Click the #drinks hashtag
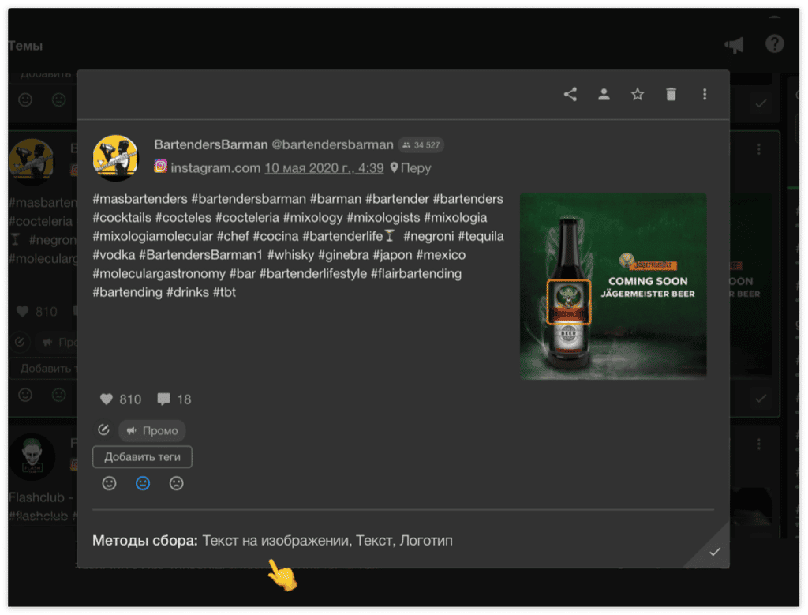Screen dimensions: 808x615 [x=188, y=292]
